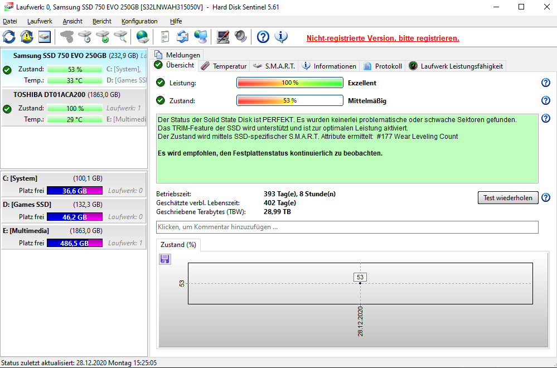The image size is (557, 368).
Task: Click the Exzellent performance label
Action: click(x=362, y=83)
